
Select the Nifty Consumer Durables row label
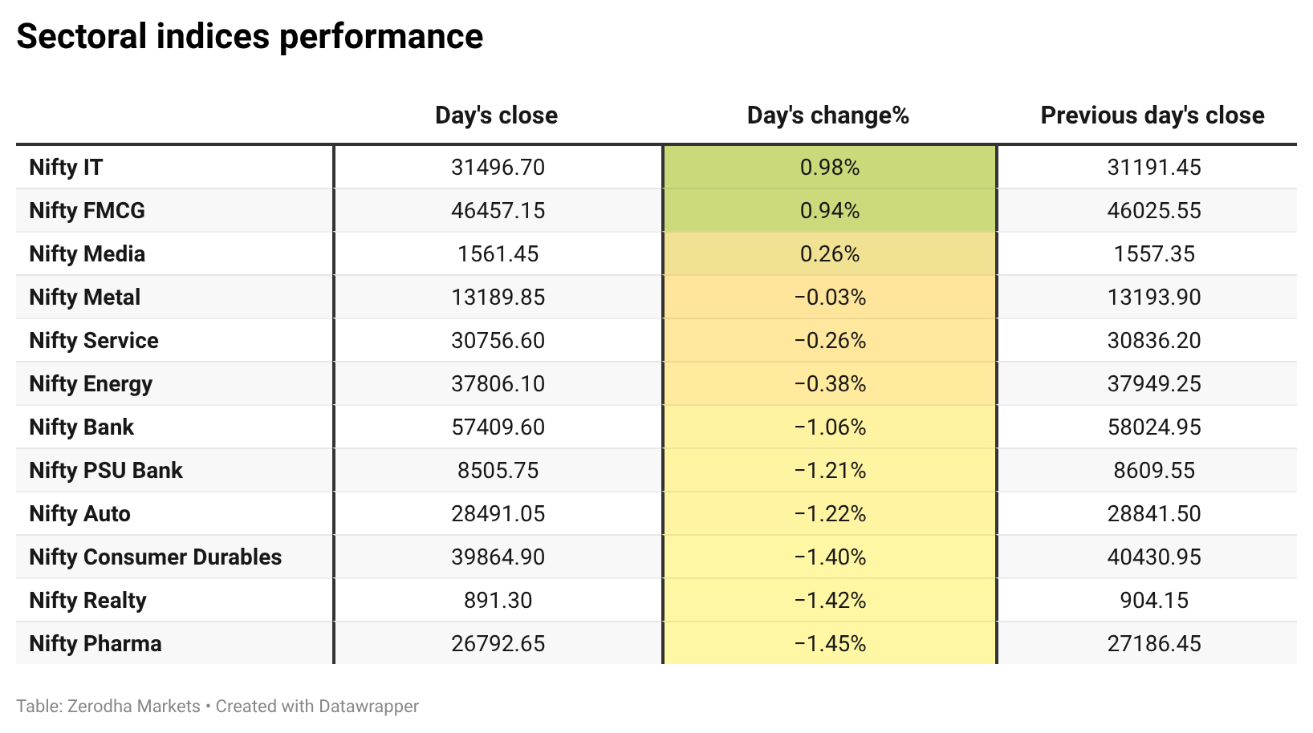click(155, 557)
